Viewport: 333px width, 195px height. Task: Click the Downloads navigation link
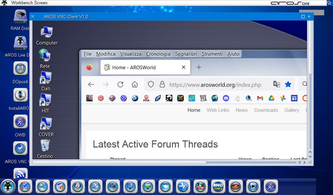tap(266, 110)
